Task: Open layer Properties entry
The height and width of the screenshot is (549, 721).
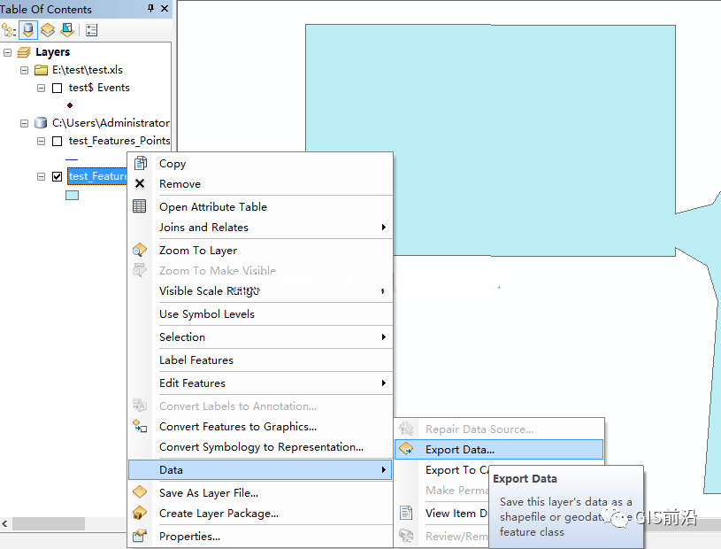Action: (x=260, y=536)
